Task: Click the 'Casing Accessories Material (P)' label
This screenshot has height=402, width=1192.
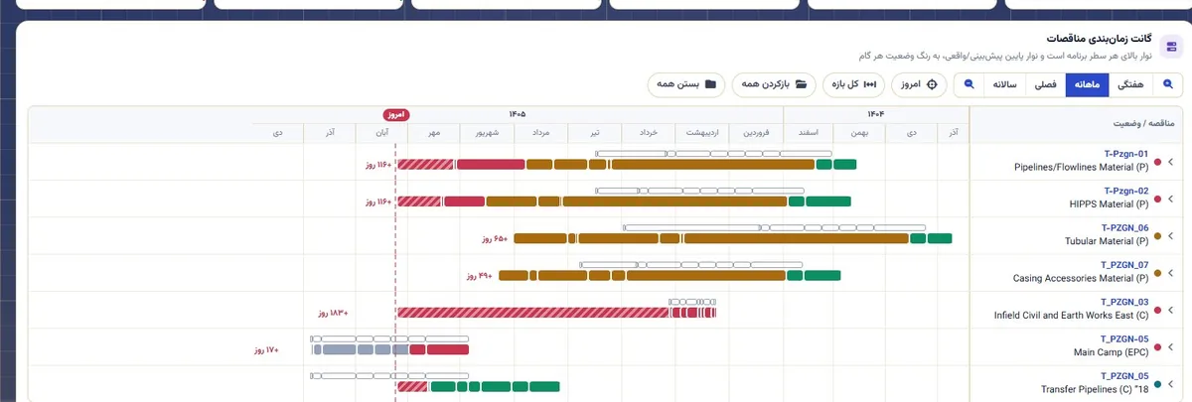Action: [1081, 279]
